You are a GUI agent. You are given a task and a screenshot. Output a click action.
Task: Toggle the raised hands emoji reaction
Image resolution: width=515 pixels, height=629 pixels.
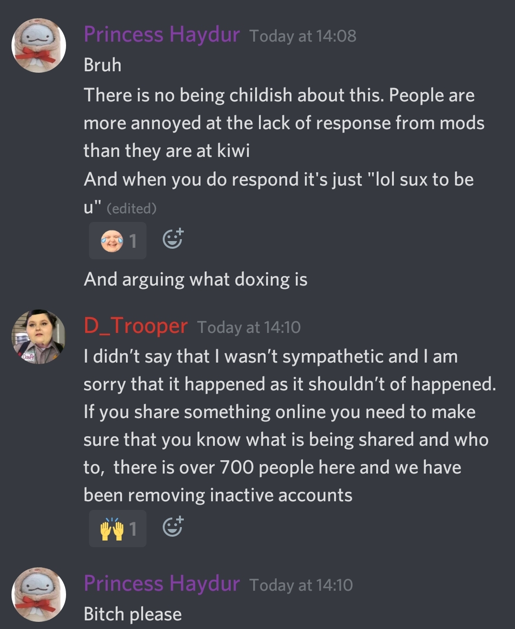click(118, 529)
